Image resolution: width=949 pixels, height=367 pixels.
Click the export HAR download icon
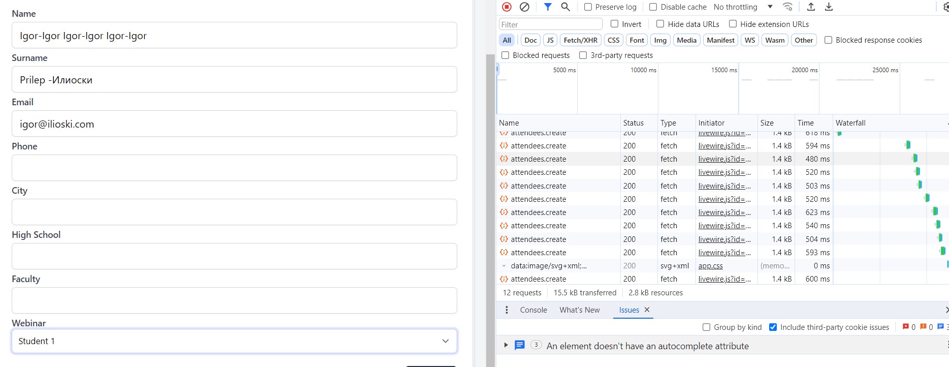[829, 7]
